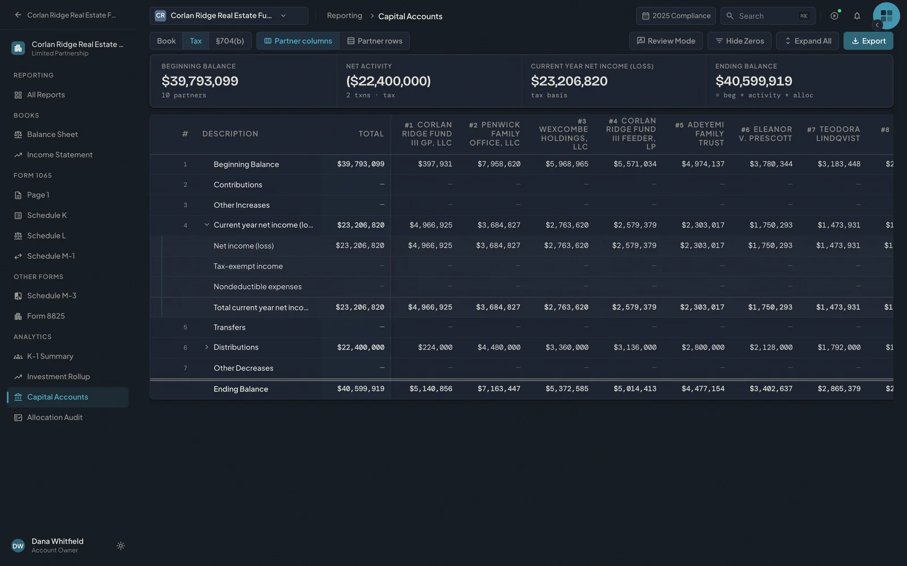Open Form 8825 in sidebar

pos(67,316)
